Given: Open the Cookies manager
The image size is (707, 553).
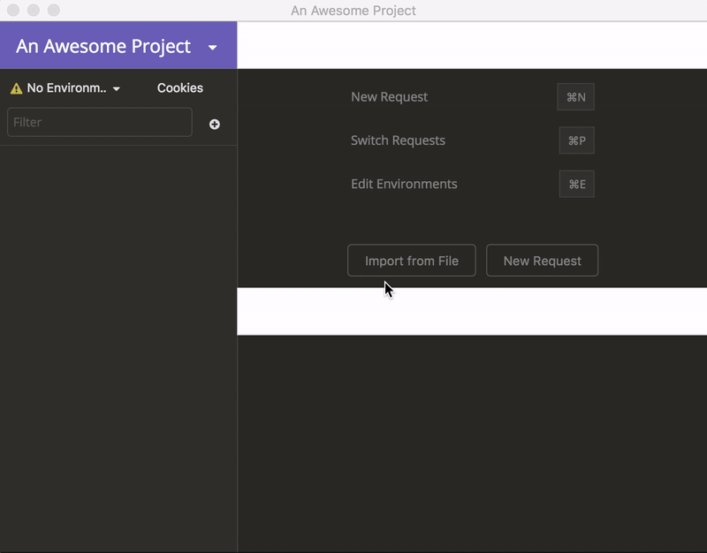Looking at the screenshot, I should tap(180, 87).
